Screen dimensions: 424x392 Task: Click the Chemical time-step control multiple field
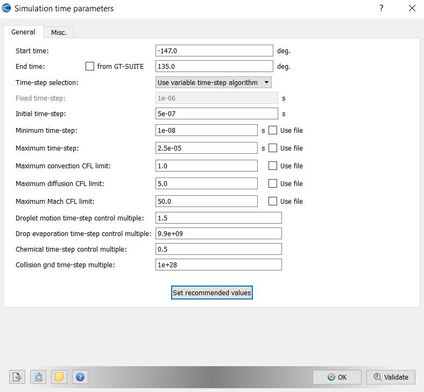218,249
